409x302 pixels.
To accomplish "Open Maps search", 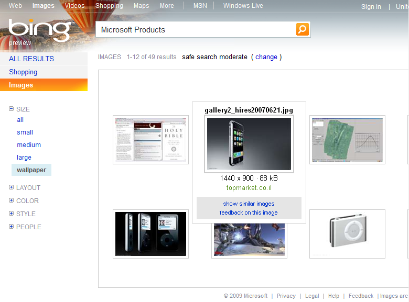I will (141, 5).
